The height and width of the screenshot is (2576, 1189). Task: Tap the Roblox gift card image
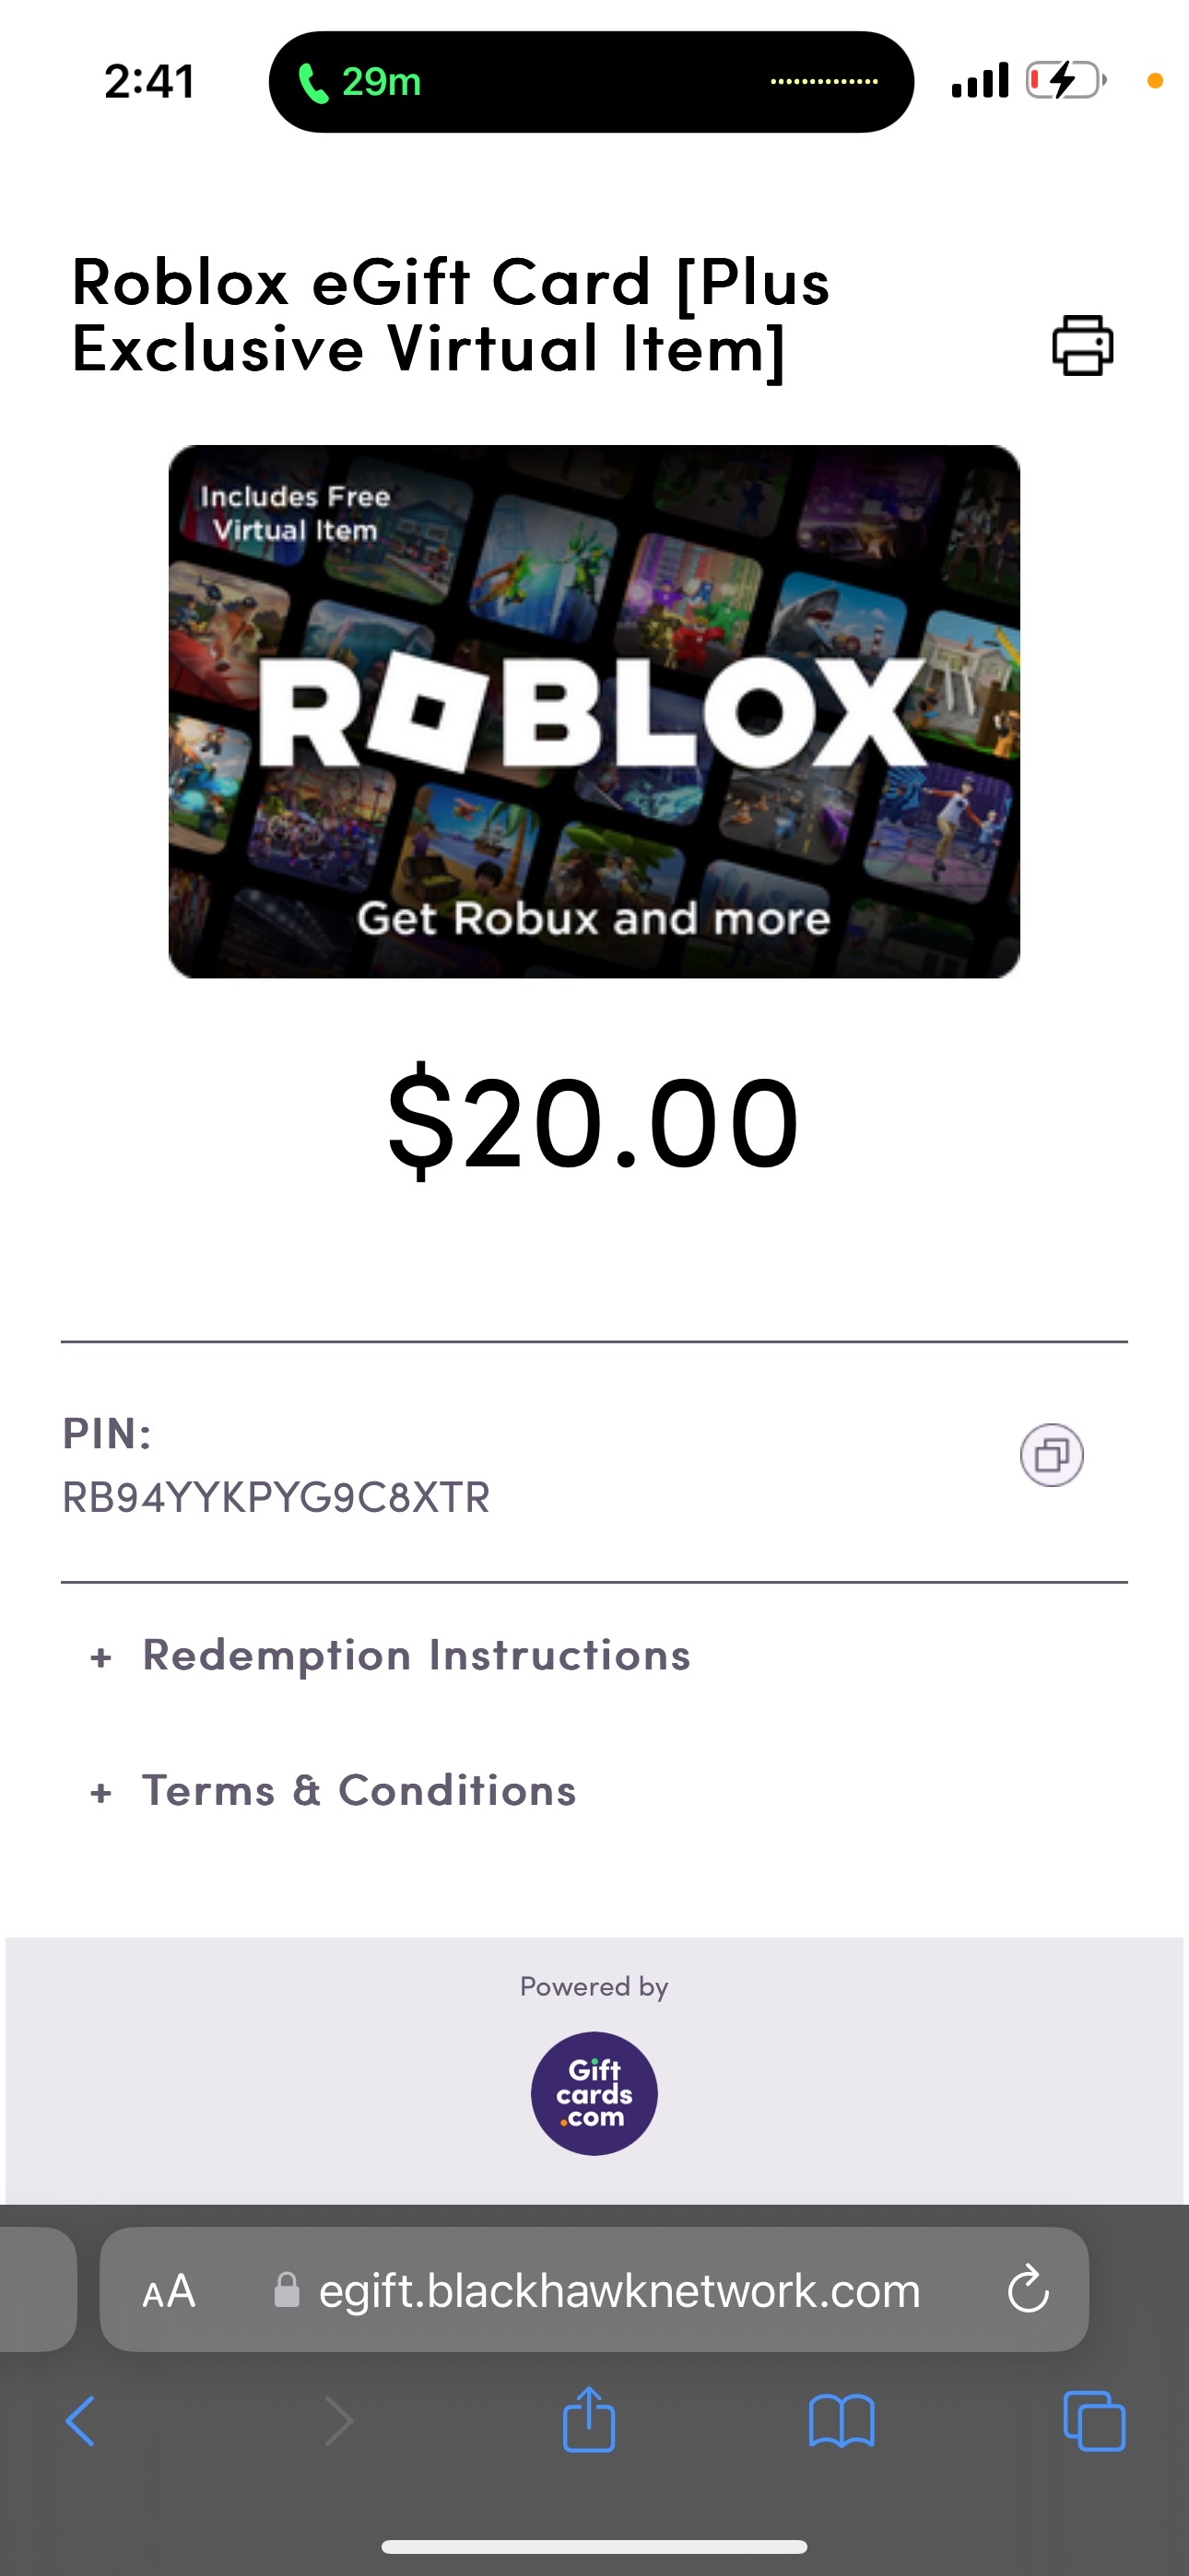coord(594,711)
